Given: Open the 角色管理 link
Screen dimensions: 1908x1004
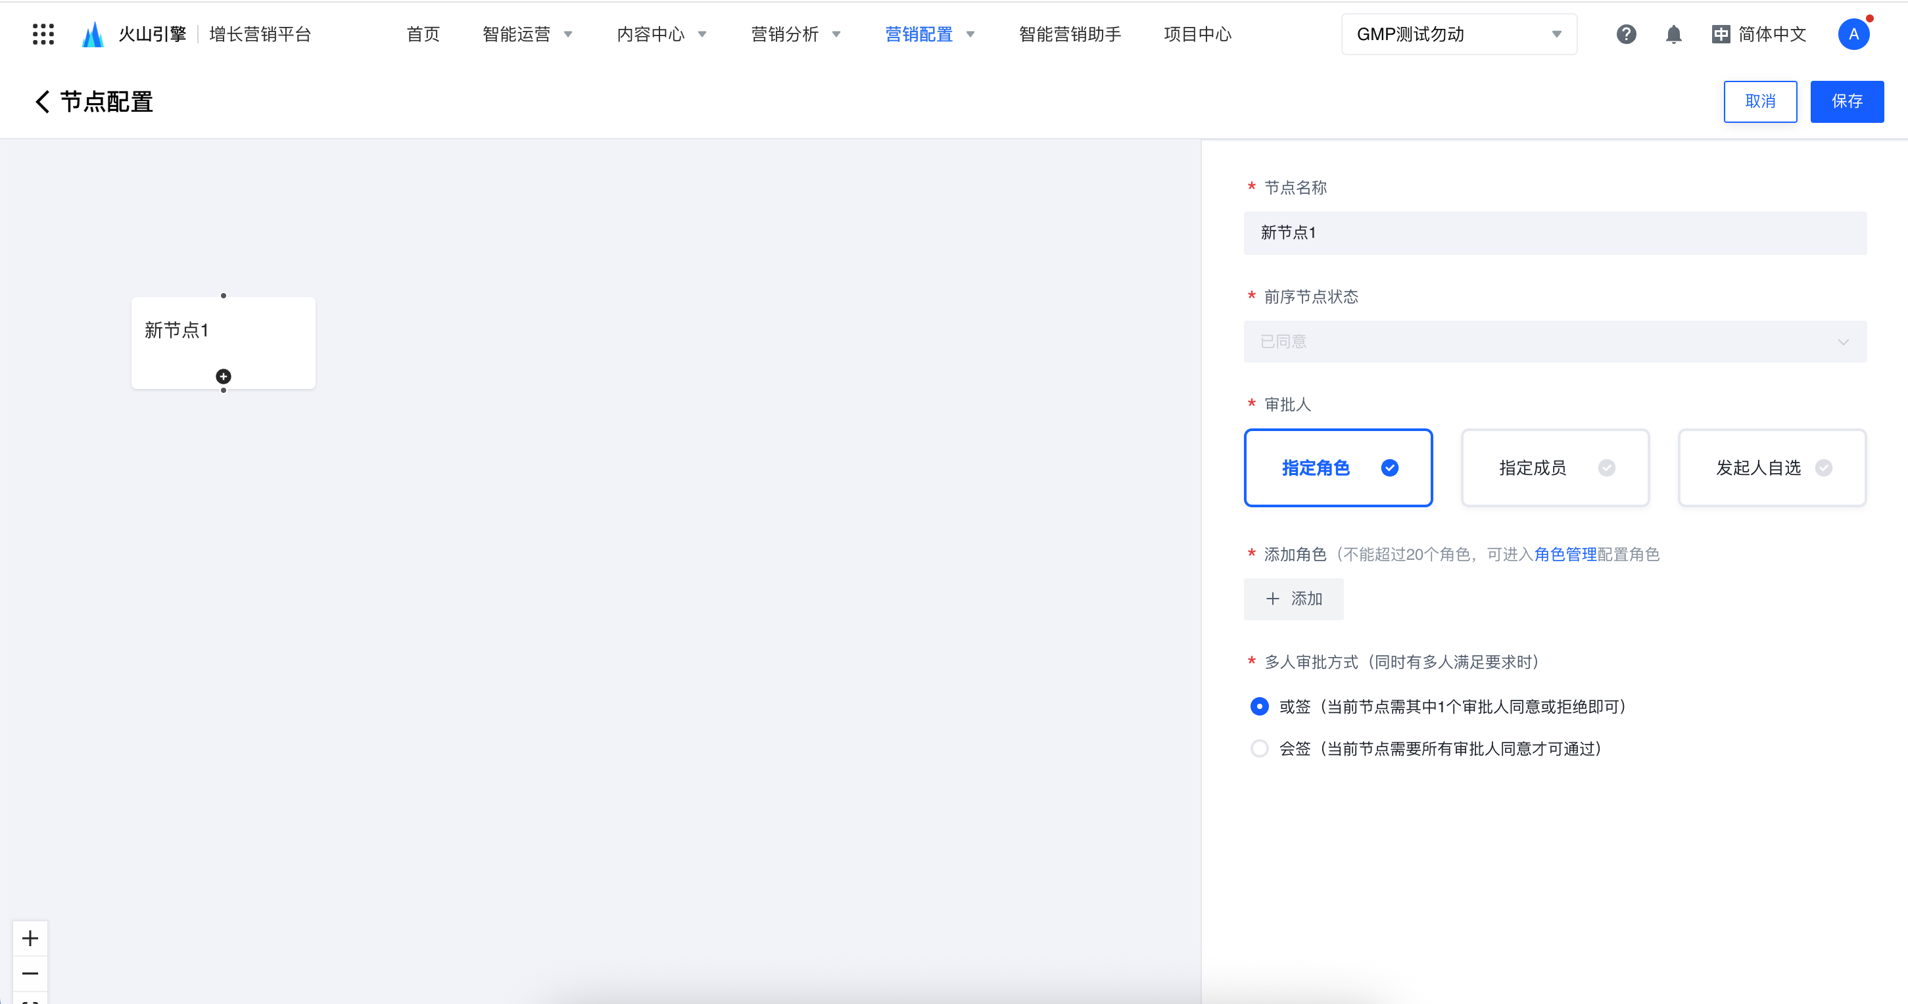Looking at the screenshot, I should (1565, 555).
